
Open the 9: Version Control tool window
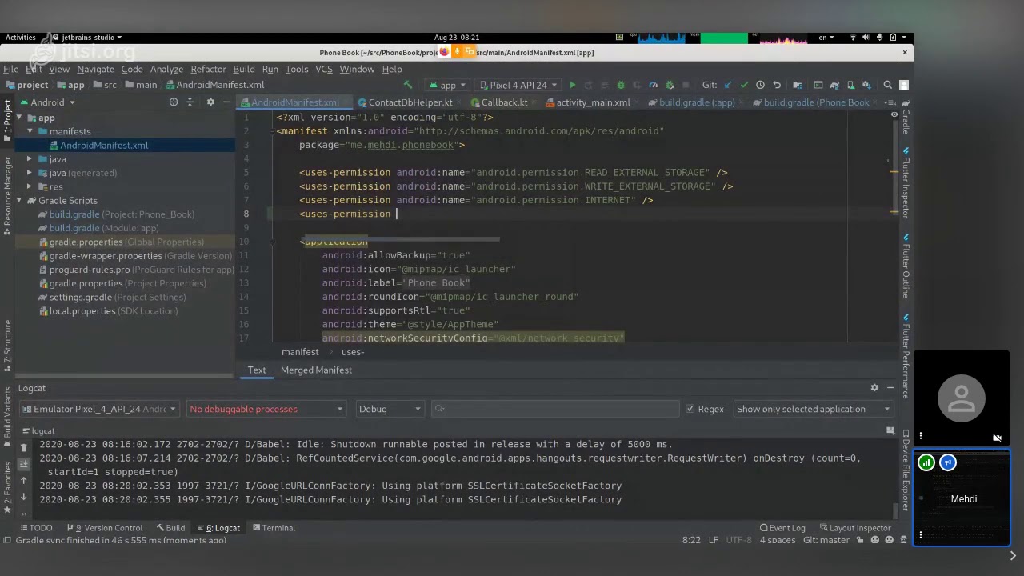click(104, 528)
